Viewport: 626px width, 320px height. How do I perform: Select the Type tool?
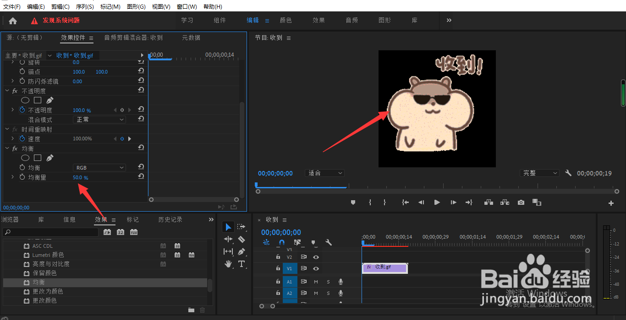pyautogui.click(x=242, y=264)
